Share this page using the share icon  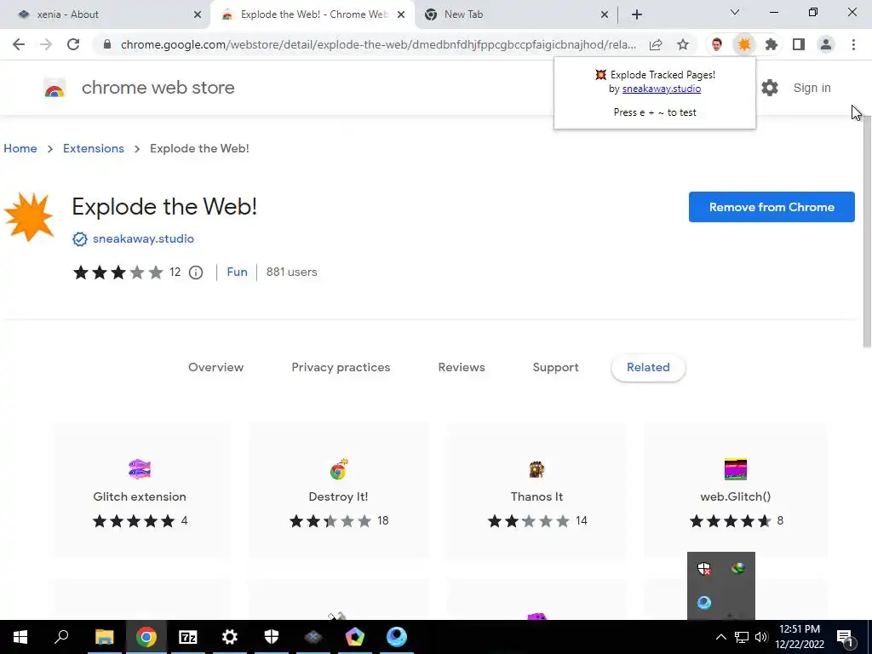coord(656,44)
